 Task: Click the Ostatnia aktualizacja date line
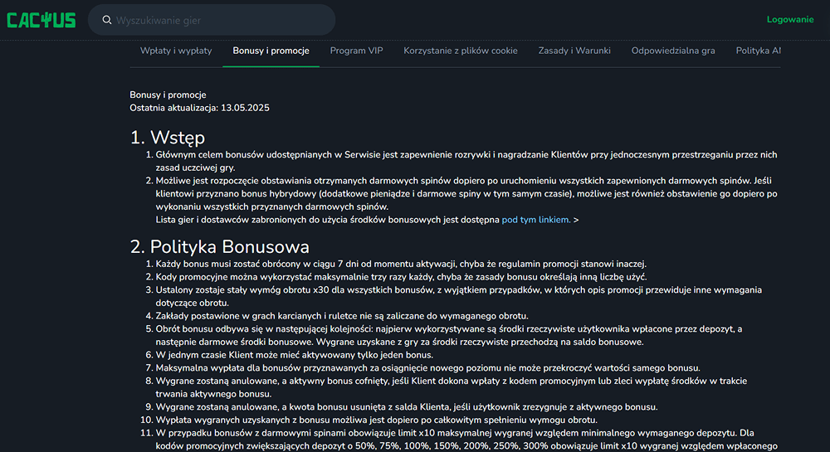pos(199,108)
